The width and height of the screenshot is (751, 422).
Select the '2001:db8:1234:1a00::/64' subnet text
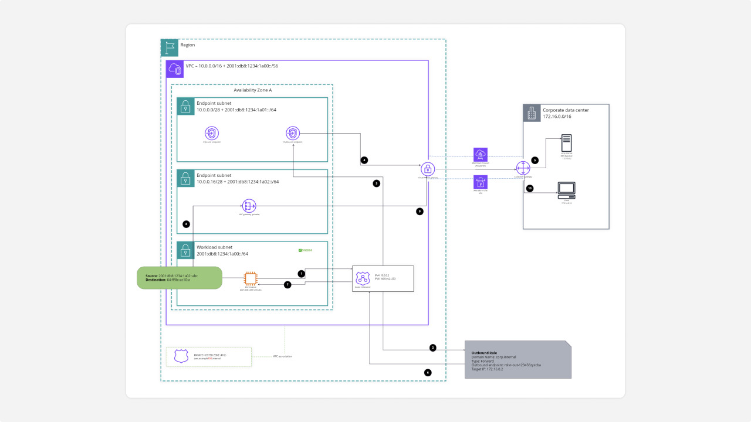pos(222,254)
